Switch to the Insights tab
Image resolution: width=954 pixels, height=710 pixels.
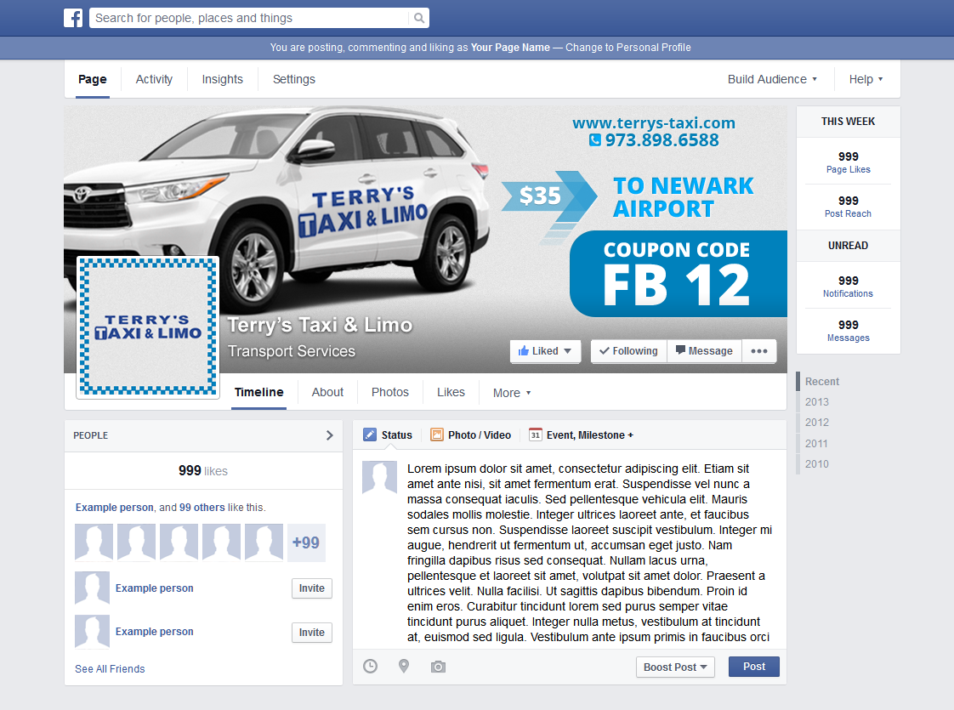coord(222,78)
